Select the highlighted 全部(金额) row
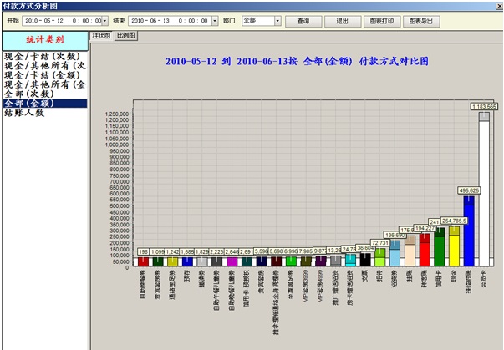The width and height of the screenshot is (504, 350). pyautogui.click(x=44, y=104)
